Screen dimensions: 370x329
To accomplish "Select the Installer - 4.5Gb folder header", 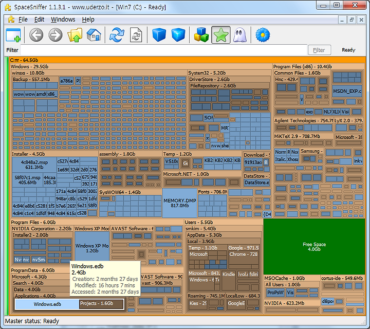I will click(54, 154).
